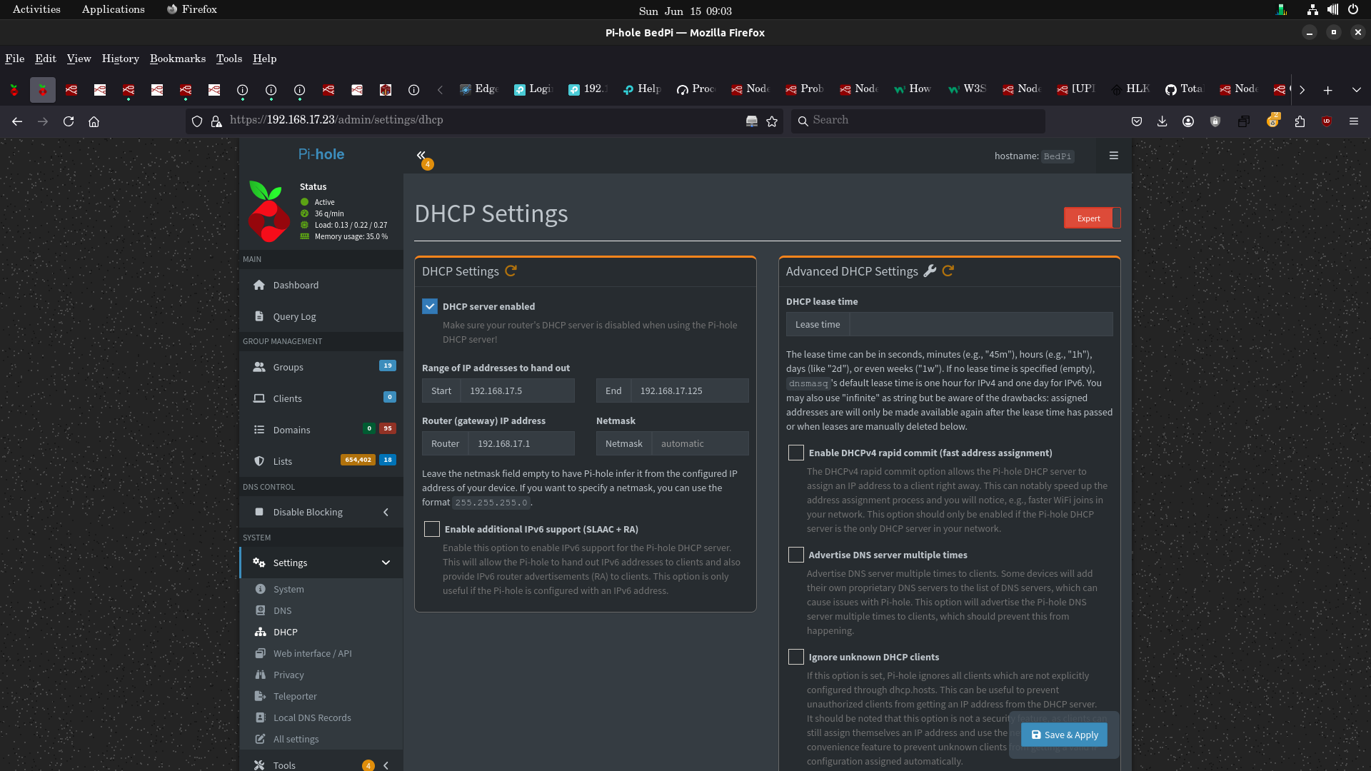Open power menu icon in top bar
The image size is (1371, 771).
point(1352,10)
